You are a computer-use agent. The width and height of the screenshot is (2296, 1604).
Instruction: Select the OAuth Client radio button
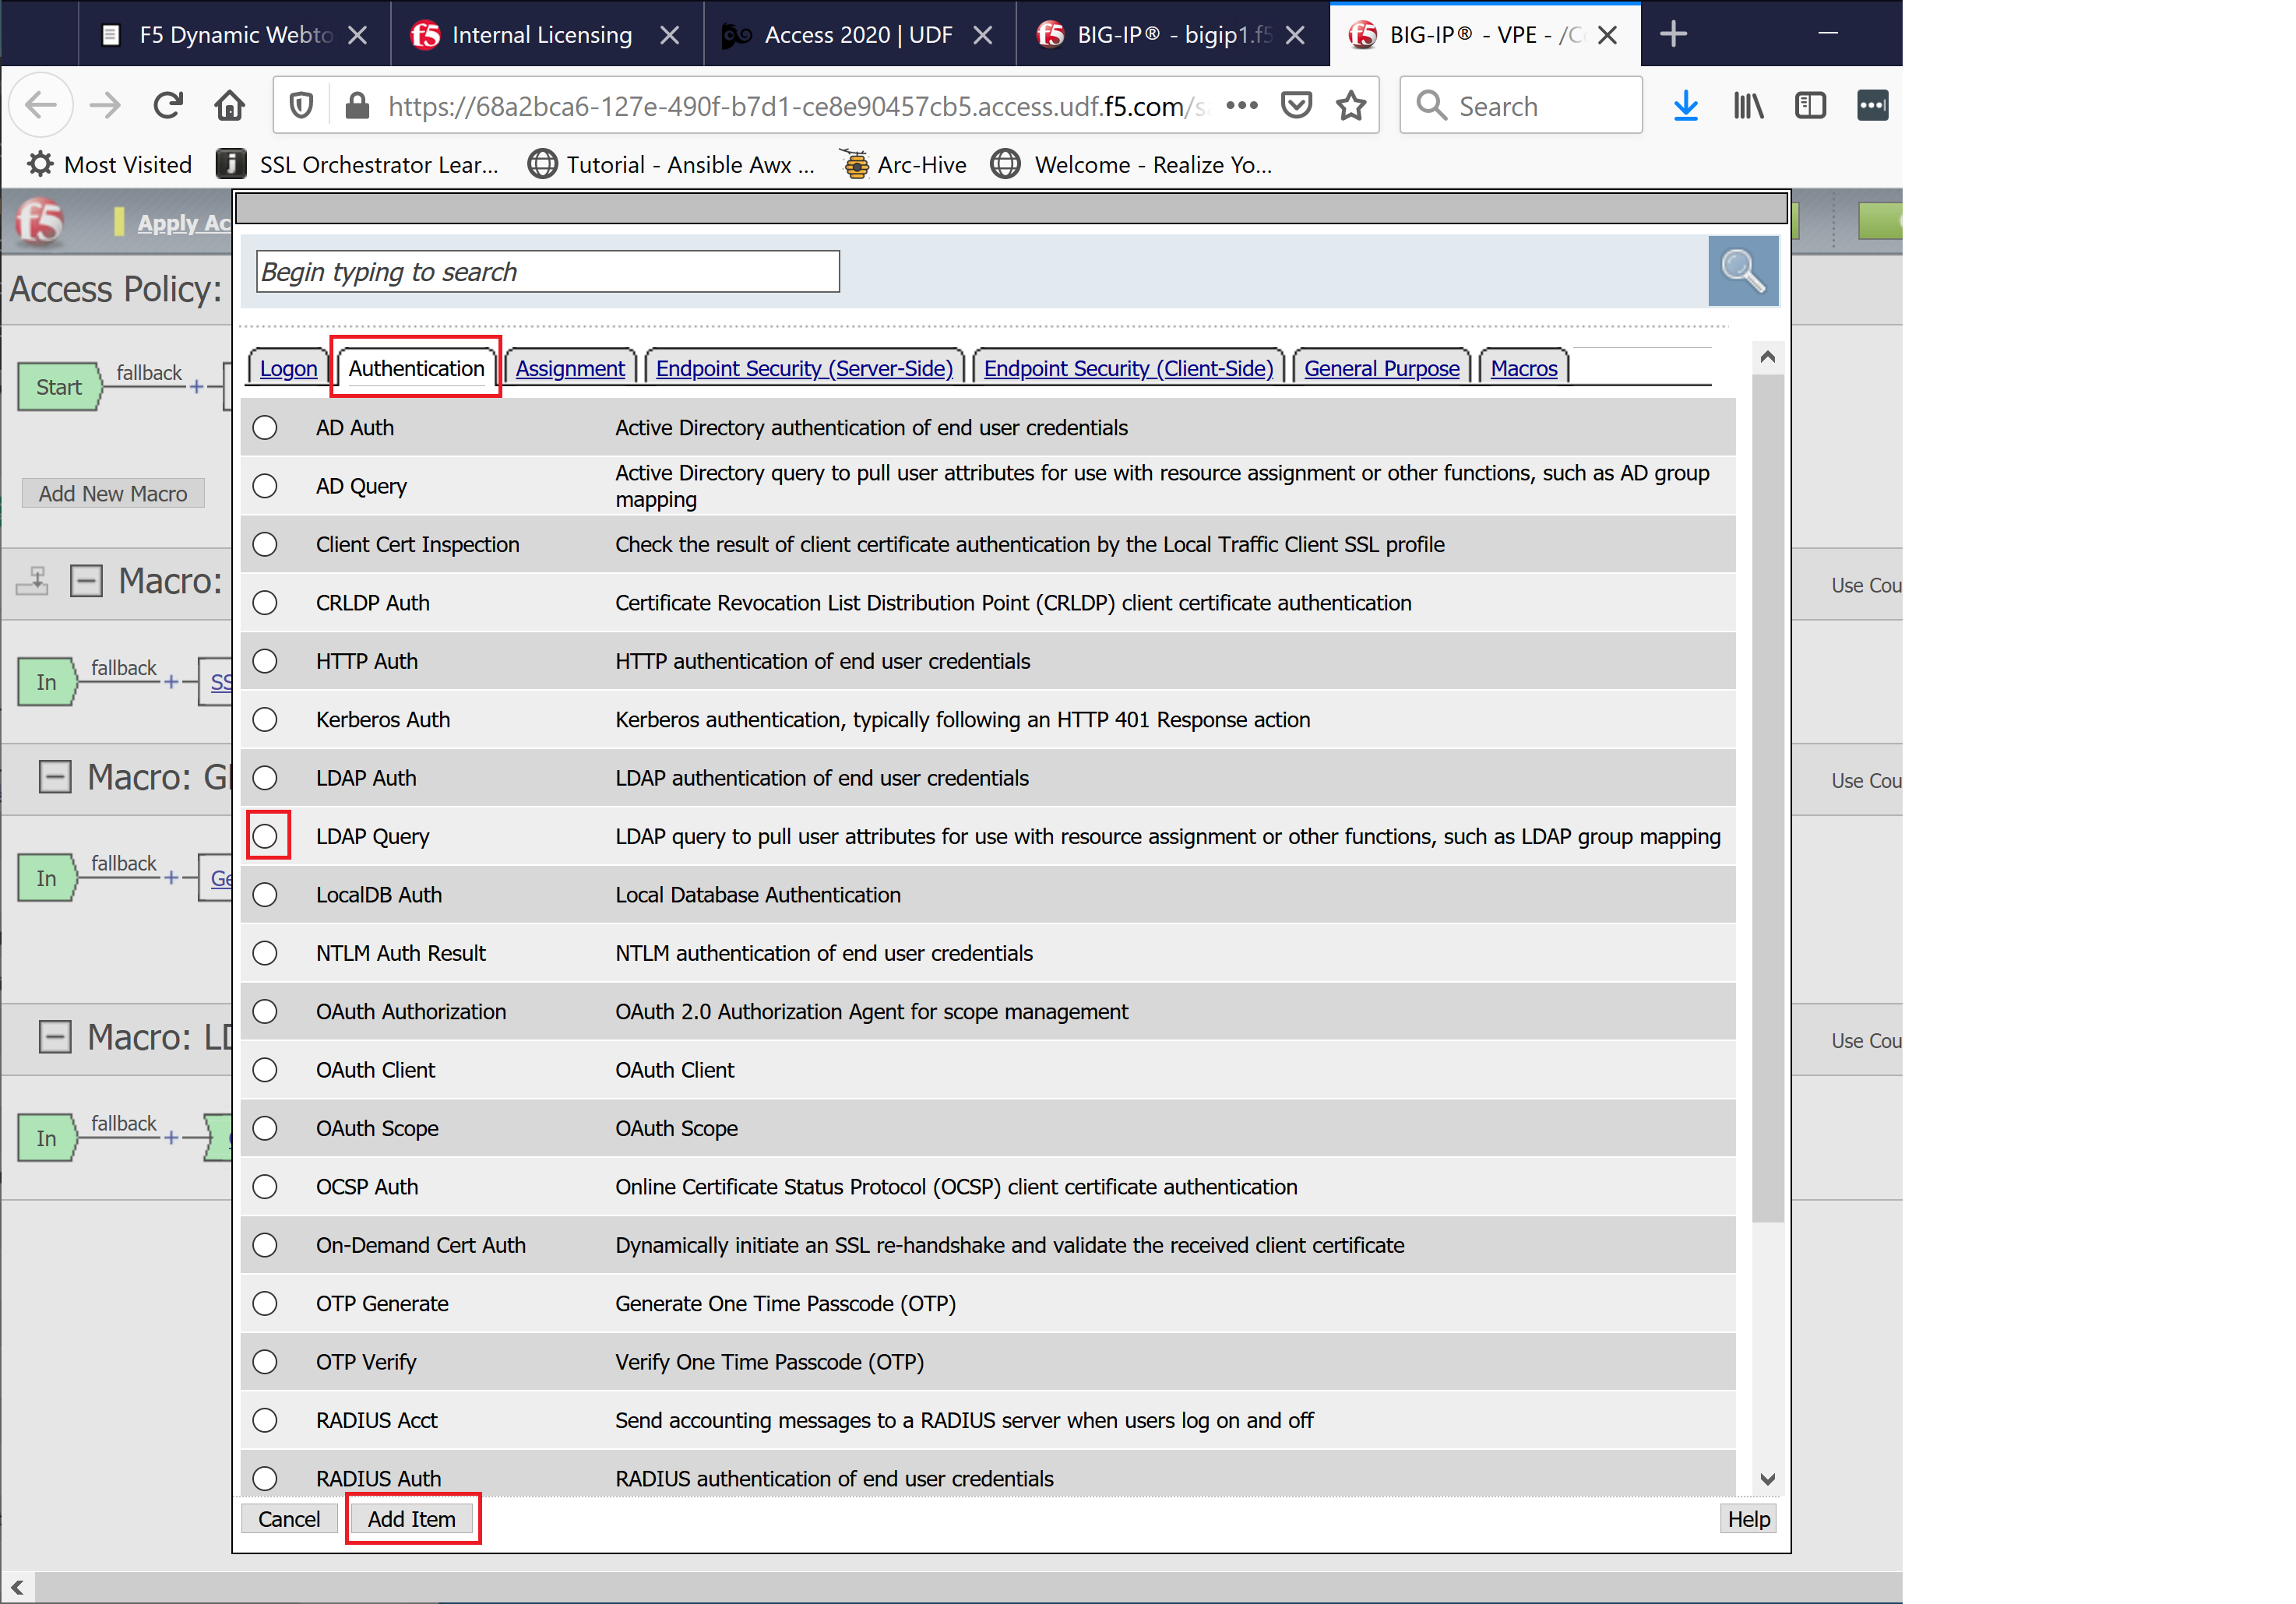(x=265, y=1070)
